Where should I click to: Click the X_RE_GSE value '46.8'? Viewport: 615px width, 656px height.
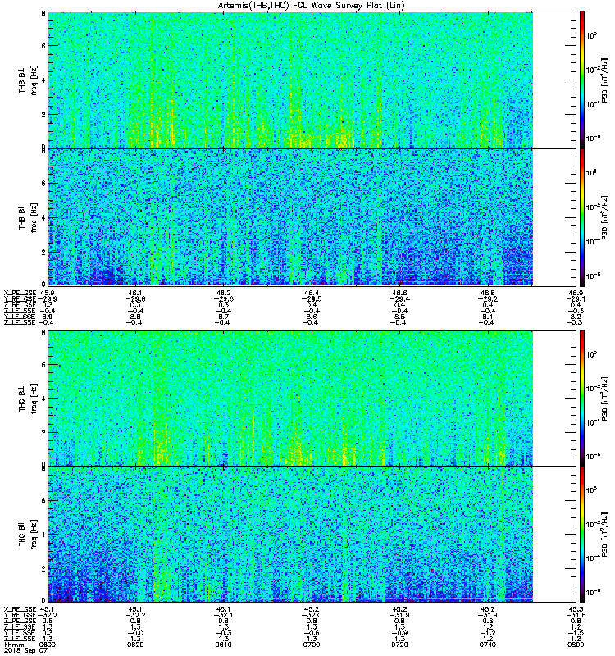[x=488, y=294]
